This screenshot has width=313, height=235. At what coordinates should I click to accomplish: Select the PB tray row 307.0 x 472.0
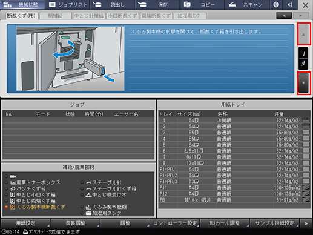(x=234, y=200)
